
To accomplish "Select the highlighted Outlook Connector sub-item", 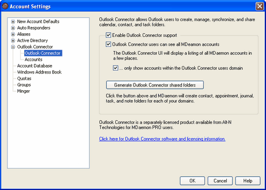I will tap(43, 53).
